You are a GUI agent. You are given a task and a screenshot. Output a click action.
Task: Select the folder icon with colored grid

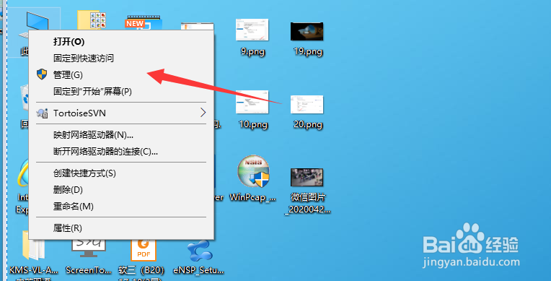pyautogui.click(x=92, y=20)
